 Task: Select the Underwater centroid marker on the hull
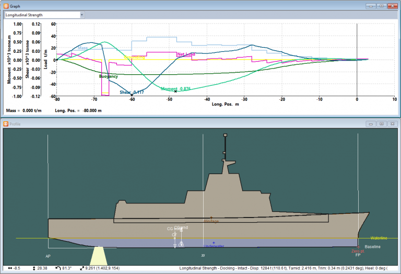(x=214, y=243)
